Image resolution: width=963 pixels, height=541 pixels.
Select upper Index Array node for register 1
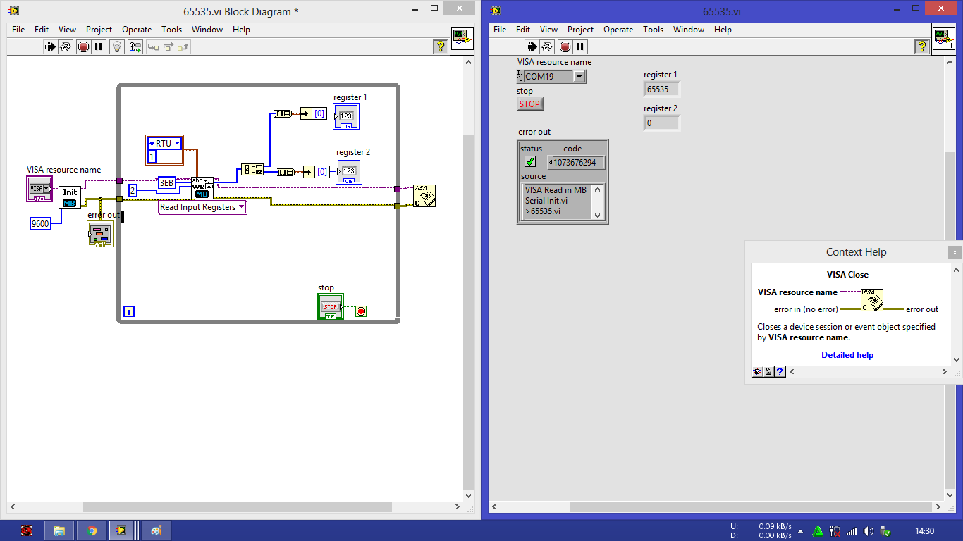coord(314,113)
